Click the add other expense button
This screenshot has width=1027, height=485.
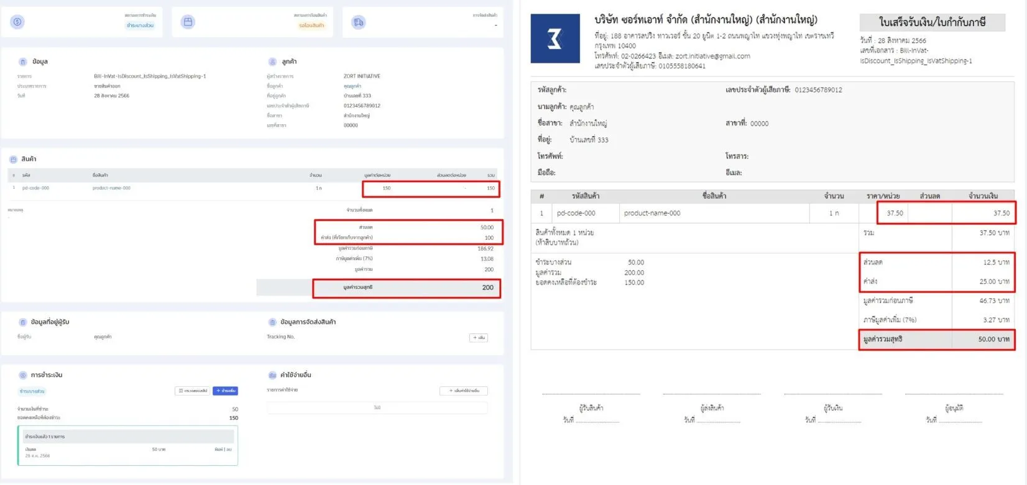(x=463, y=391)
